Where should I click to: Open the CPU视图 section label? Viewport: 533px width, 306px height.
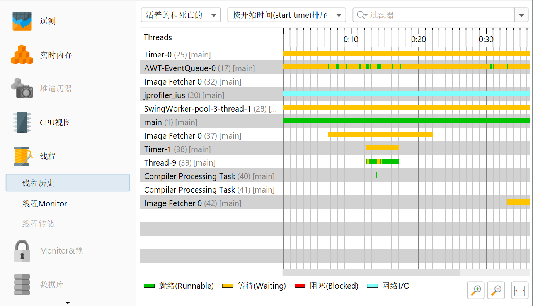(x=55, y=122)
